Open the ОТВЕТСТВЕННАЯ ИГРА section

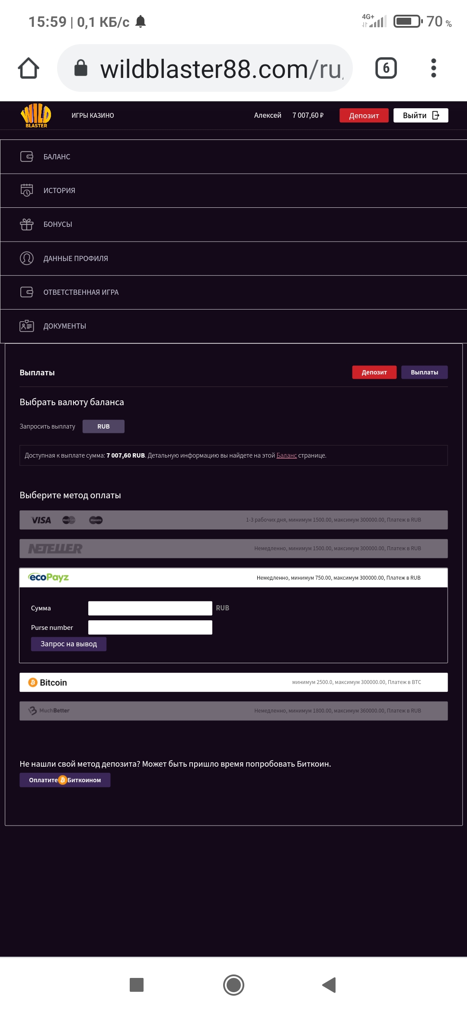(x=81, y=292)
